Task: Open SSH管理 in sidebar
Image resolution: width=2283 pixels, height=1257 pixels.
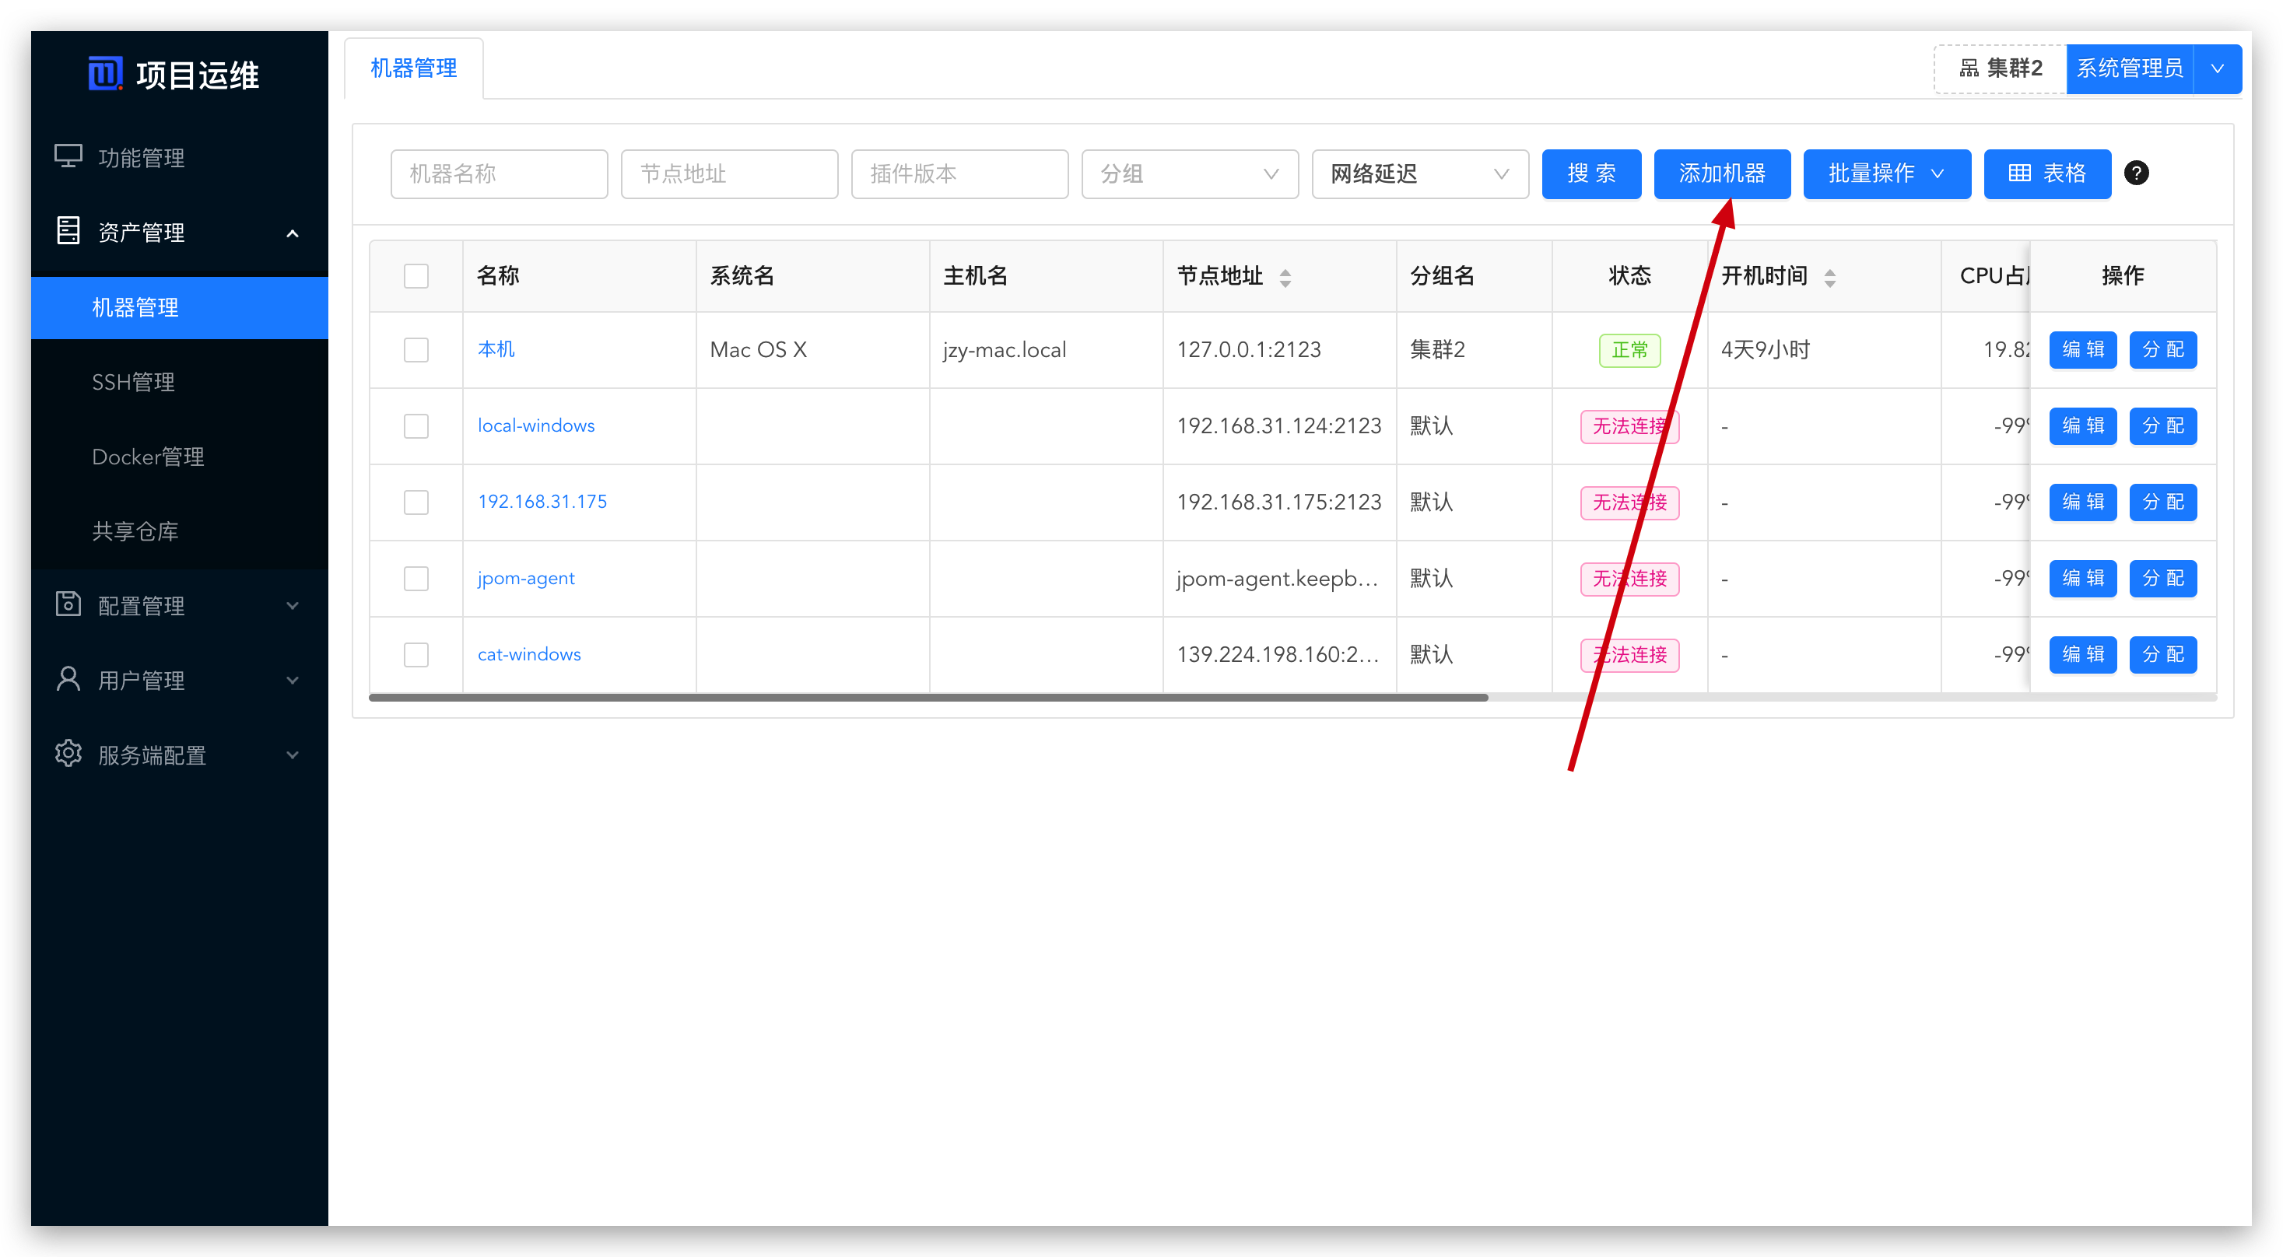Action: coord(134,382)
